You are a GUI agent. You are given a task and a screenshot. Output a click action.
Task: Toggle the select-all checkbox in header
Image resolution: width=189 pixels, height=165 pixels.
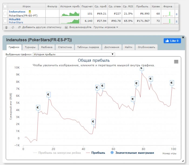[5, 6]
